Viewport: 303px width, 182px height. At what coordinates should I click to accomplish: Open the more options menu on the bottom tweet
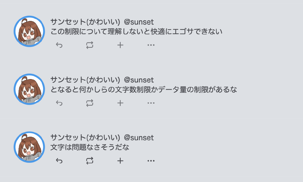pos(150,160)
